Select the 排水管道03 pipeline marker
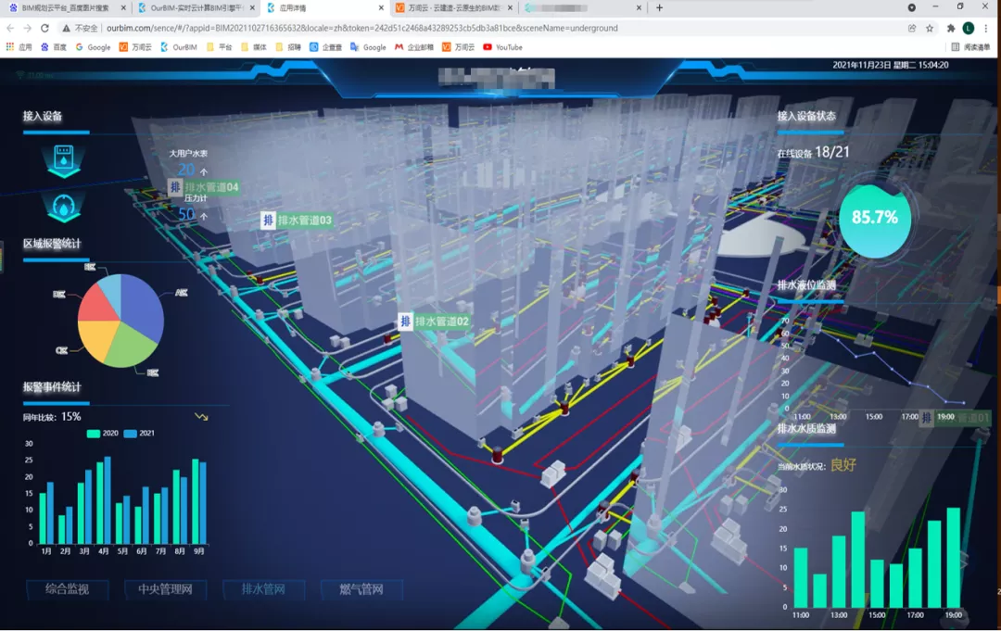The image size is (1001, 631). [297, 221]
